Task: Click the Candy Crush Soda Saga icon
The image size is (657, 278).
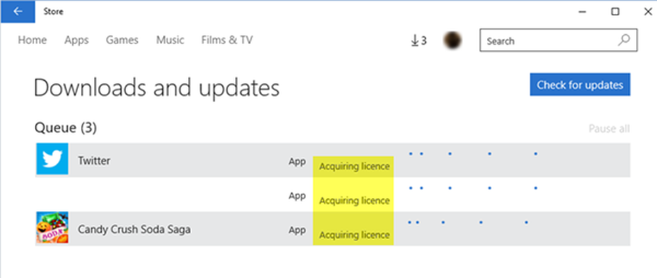Action: 53,229
